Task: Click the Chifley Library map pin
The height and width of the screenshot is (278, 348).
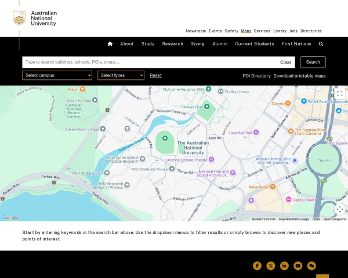Action: coord(220,91)
